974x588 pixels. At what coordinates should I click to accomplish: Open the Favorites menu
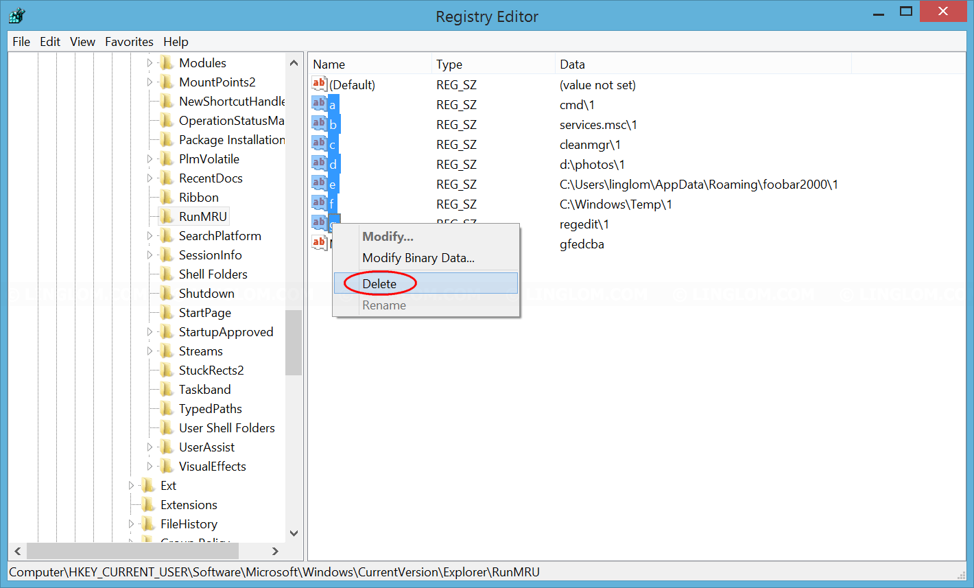click(x=129, y=42)
